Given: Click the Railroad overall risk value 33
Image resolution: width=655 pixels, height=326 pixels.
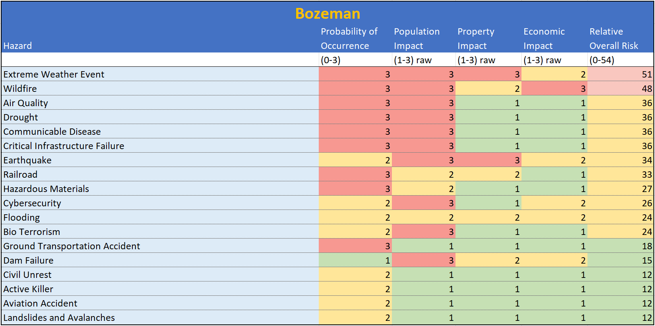Looking at the screenshot, I should coord(647,175).
